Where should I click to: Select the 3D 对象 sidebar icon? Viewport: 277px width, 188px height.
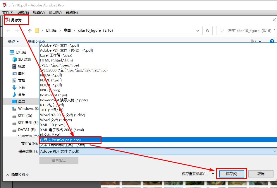point(15,59)
